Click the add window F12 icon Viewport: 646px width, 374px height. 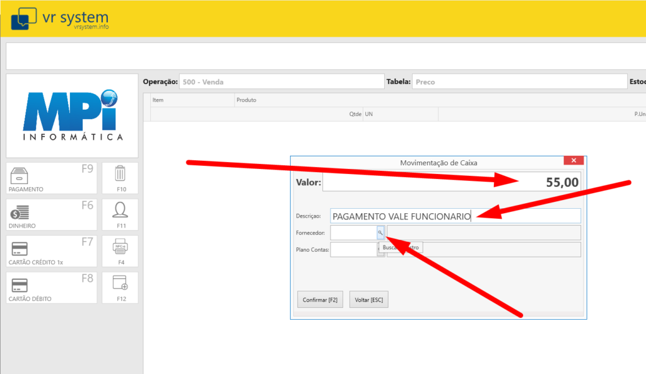[120, 288]
